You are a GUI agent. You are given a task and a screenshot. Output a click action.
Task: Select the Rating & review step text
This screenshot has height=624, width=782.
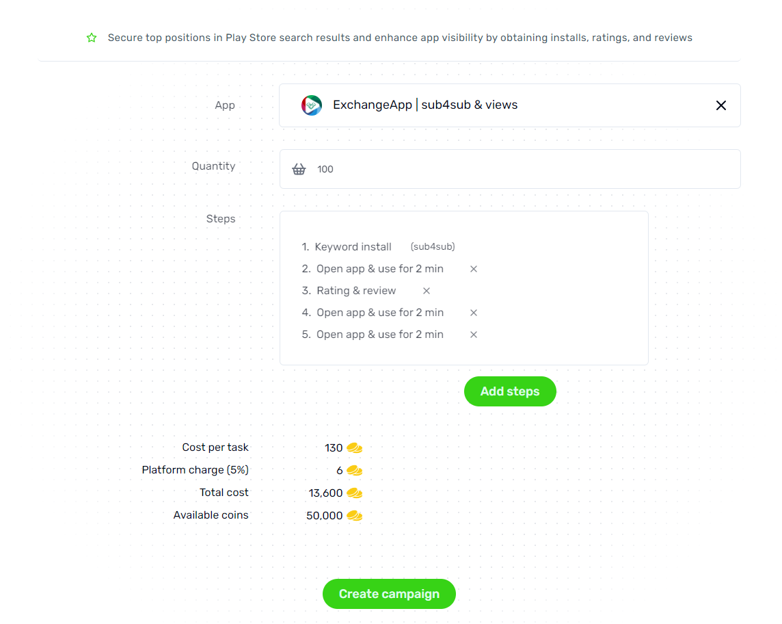coord(356,291)
